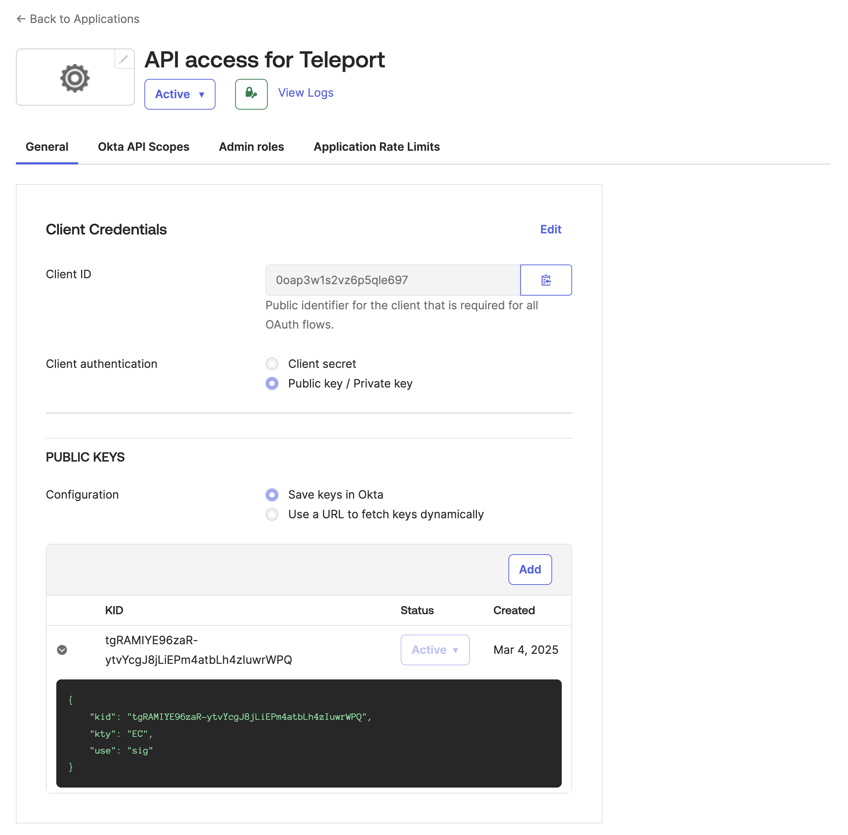Click the Add button for public keys
The image size is (848, 835).
point(530,569)
